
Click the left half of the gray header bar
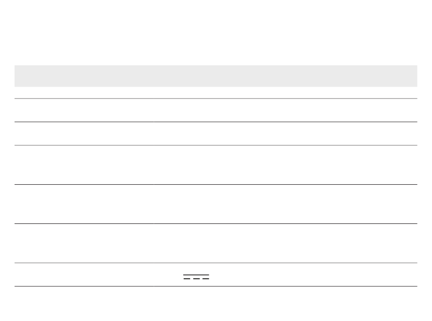(x=115, y=76)
